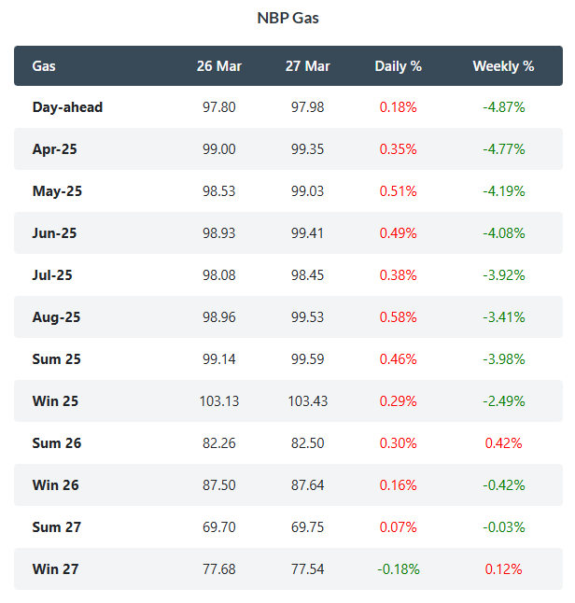Click Sum 27 price 69.70
The width and height of the screenshot is (575, 603).
[x=219, y=527]
